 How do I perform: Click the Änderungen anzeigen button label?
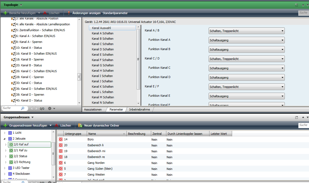coord(86,13)
